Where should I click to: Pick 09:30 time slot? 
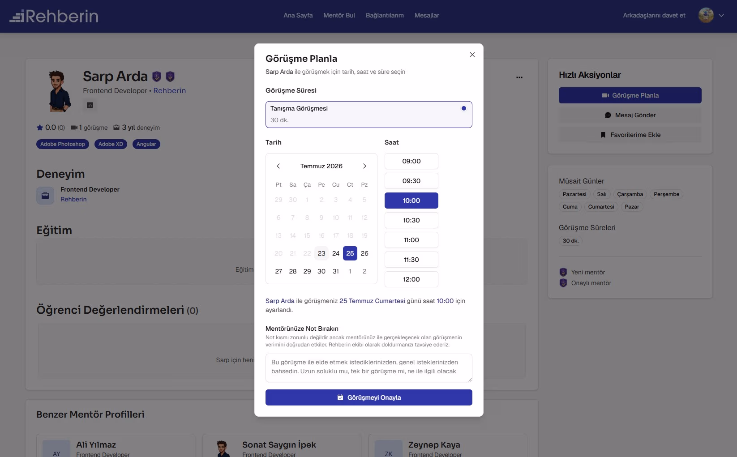click(411, 181)
